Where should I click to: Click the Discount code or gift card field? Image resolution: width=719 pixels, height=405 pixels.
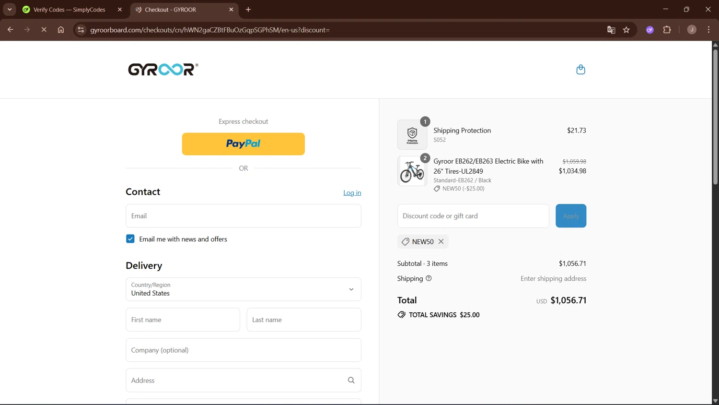point(473,216)
